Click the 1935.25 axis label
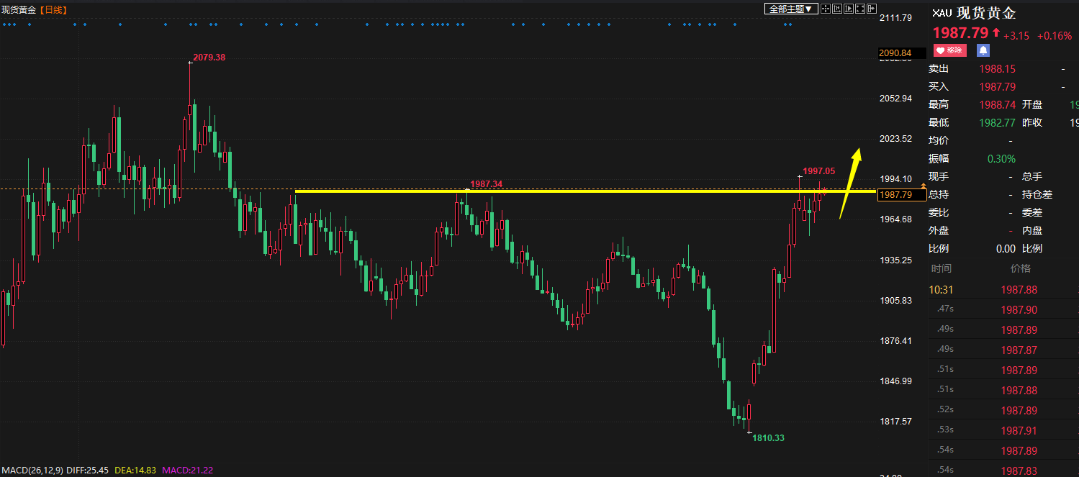The width and height of the screenshot is (1079, 477). 896,260
